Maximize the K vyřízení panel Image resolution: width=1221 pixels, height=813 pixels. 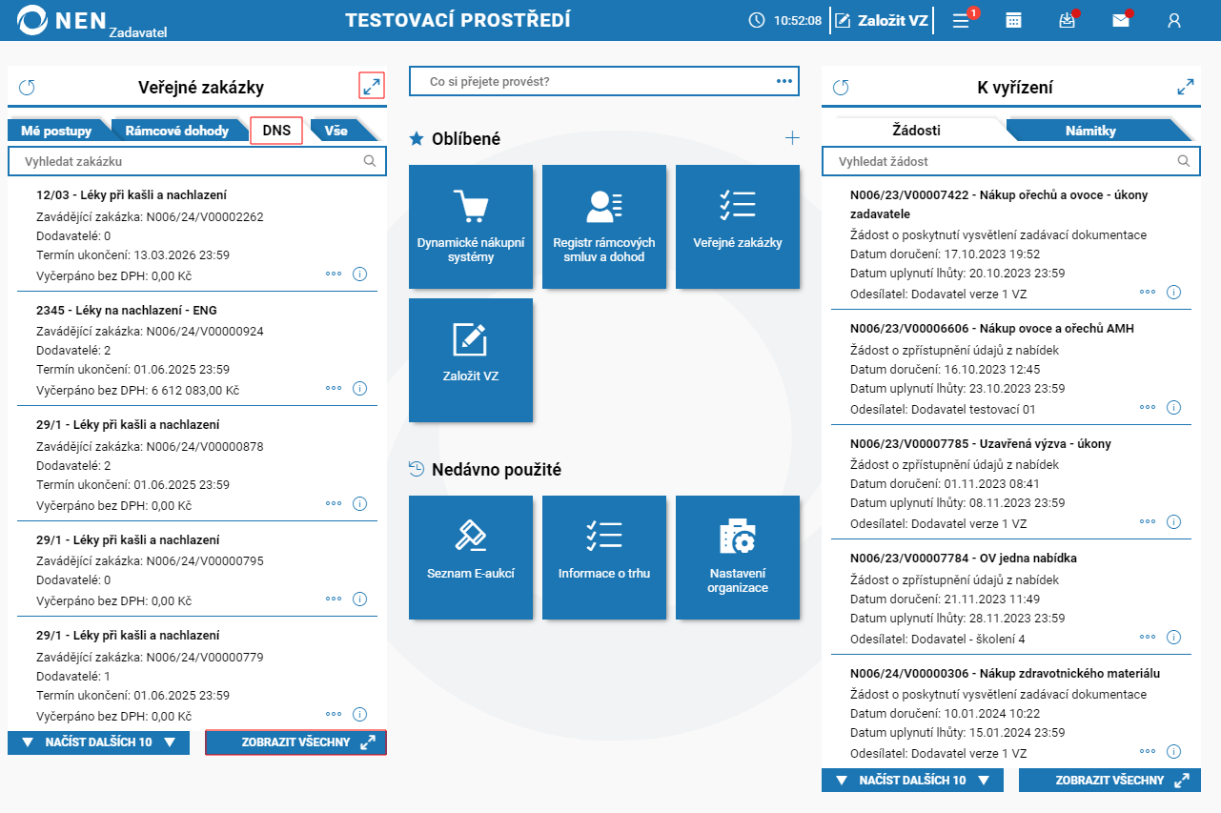coord(1186,87)
